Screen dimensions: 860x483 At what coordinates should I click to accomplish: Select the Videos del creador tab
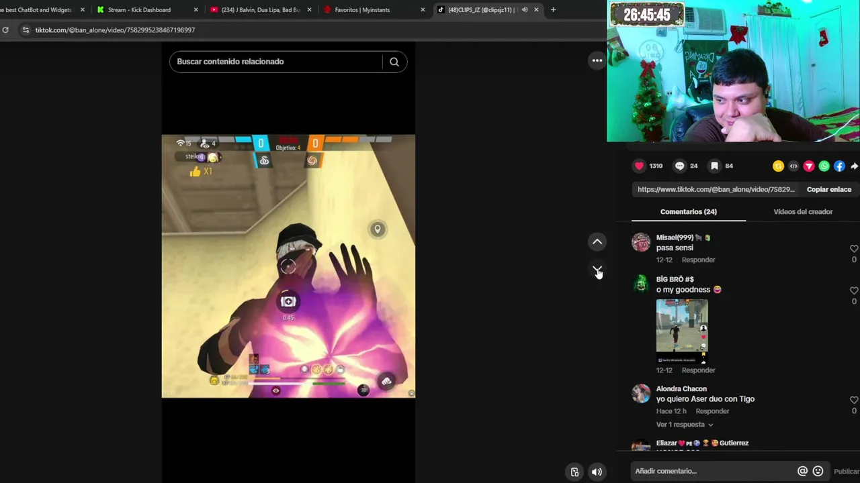click(803, 211)
